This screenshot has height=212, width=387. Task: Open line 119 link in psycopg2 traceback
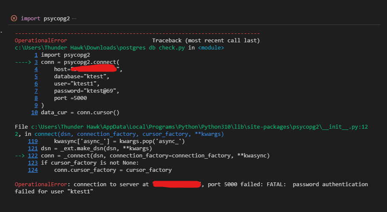[x=33, y=141]
